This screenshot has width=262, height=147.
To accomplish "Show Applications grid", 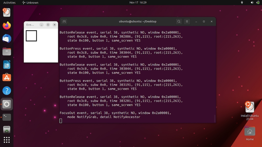I will click(7, 140).
